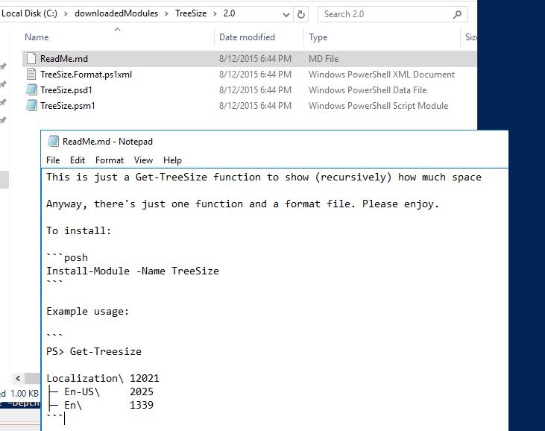Open Notepad Edit menu
545x431 pixels.
coord(77,160)
